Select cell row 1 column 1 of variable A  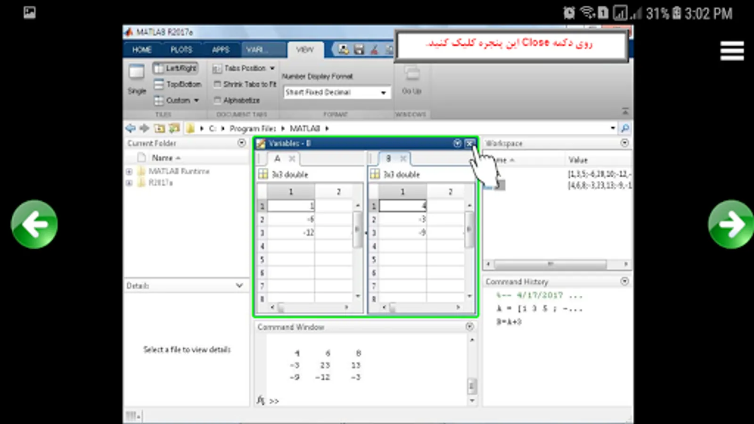click(291, 206)
